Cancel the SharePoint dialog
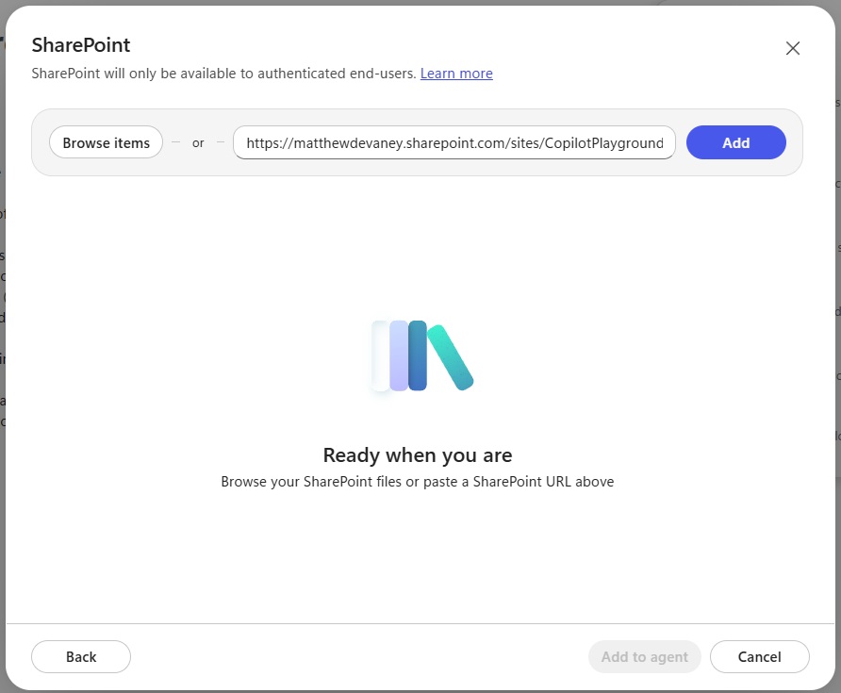841x693 pixels. [759, 656]
